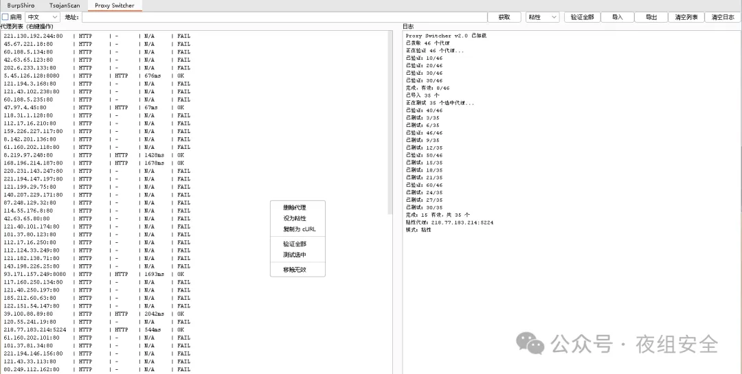742x374 pixels.
Task: Click the 1428ms latency value
Action: pyautogui.click(x=155, y=155)
